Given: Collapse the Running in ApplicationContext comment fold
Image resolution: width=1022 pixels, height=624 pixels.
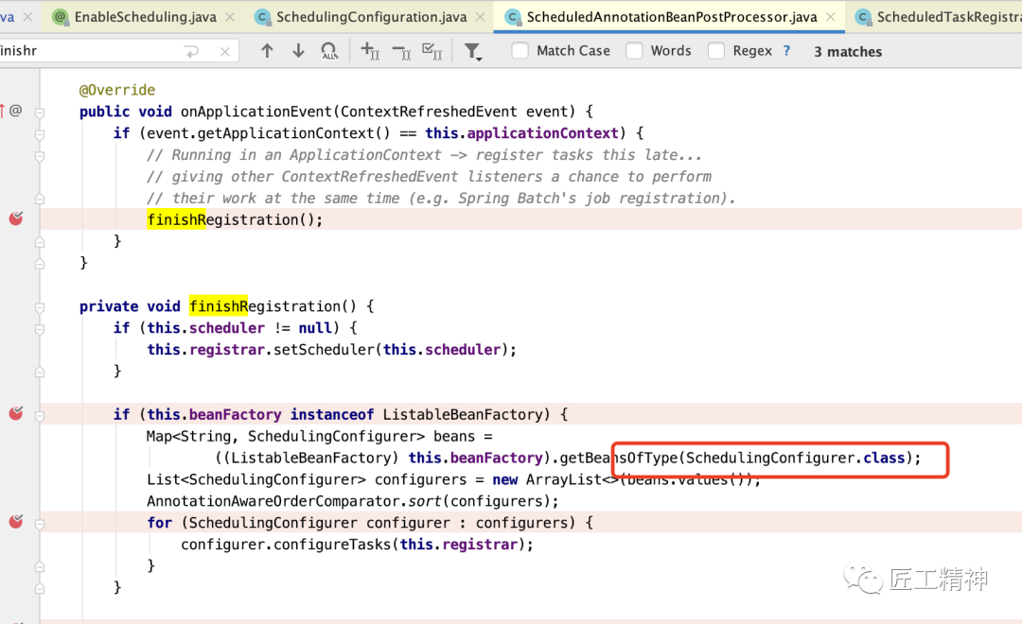Looking at the screenshot, I should pyautogui.click(x=40, y=156).
